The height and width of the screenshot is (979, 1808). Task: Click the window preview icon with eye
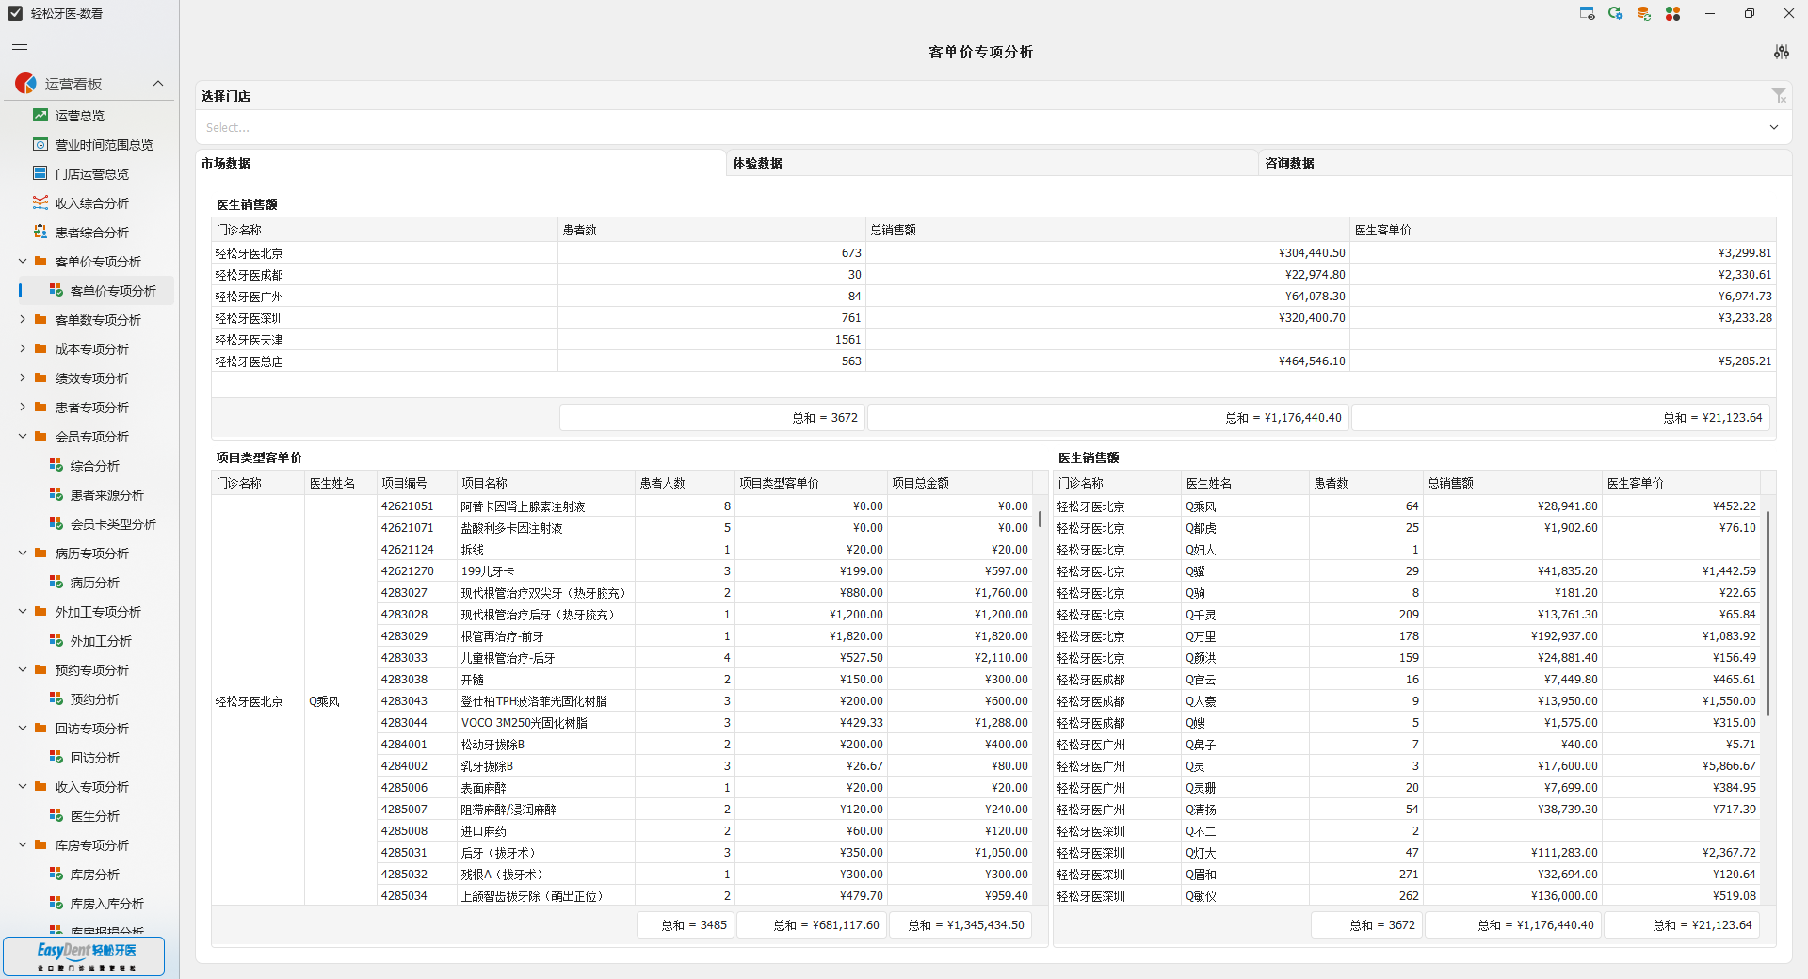click(x=1587, y=13)
